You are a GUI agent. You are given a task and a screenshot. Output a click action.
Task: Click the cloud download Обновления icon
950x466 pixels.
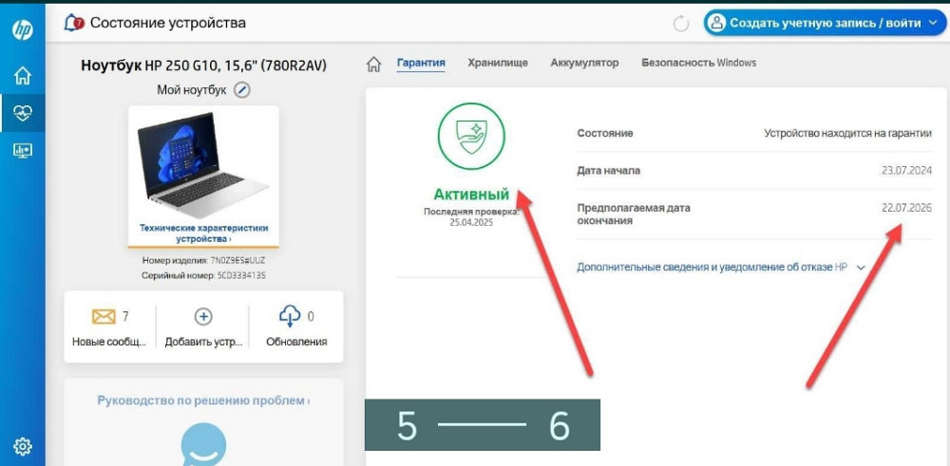point(290,316)
